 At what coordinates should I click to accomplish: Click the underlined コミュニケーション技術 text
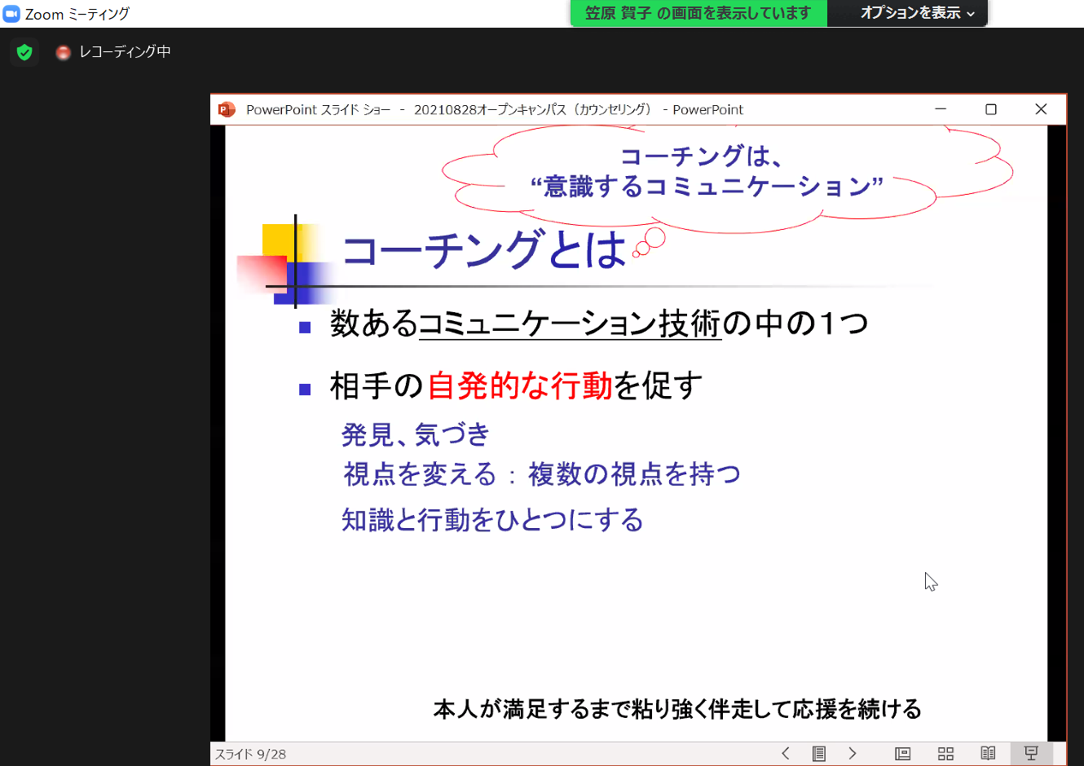point(570,324)
